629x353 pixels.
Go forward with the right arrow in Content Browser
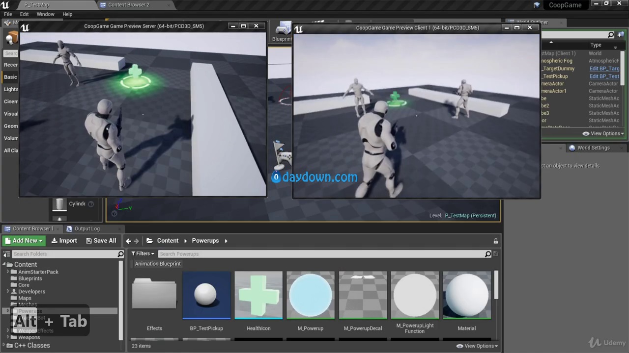coord(137,241)
